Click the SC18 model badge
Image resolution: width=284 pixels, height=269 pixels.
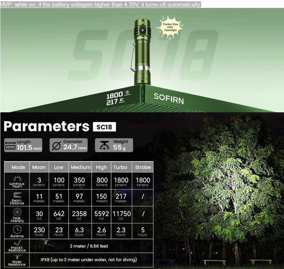click(104, 127)
